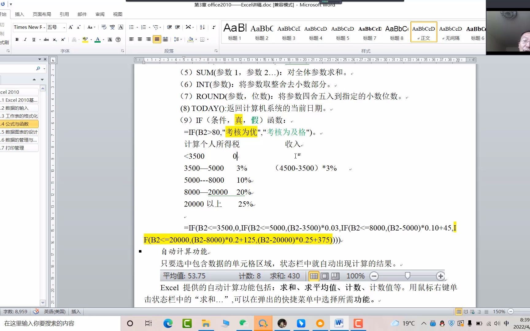Expand the Paragraph dialog launcher
Image resolution: width=530 pixels, height=331 pixels.
pyautogui.click(x=216, y=51)
